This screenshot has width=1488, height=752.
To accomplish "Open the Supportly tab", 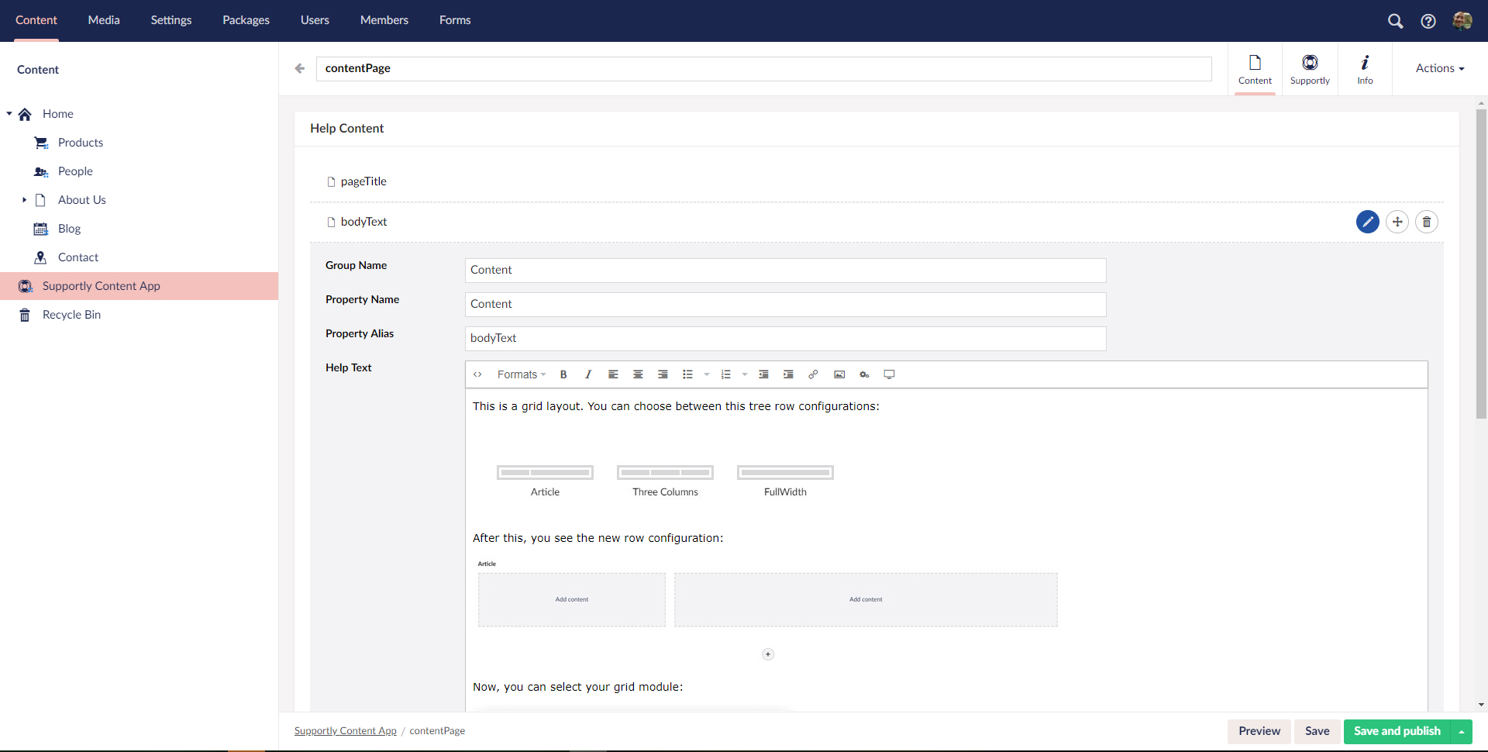I will (x=1310, y=69).
